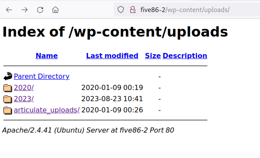The width and height of the screenshot is (260, 158).
Task: Focus the URL address bar text
Action: point(185,10)
